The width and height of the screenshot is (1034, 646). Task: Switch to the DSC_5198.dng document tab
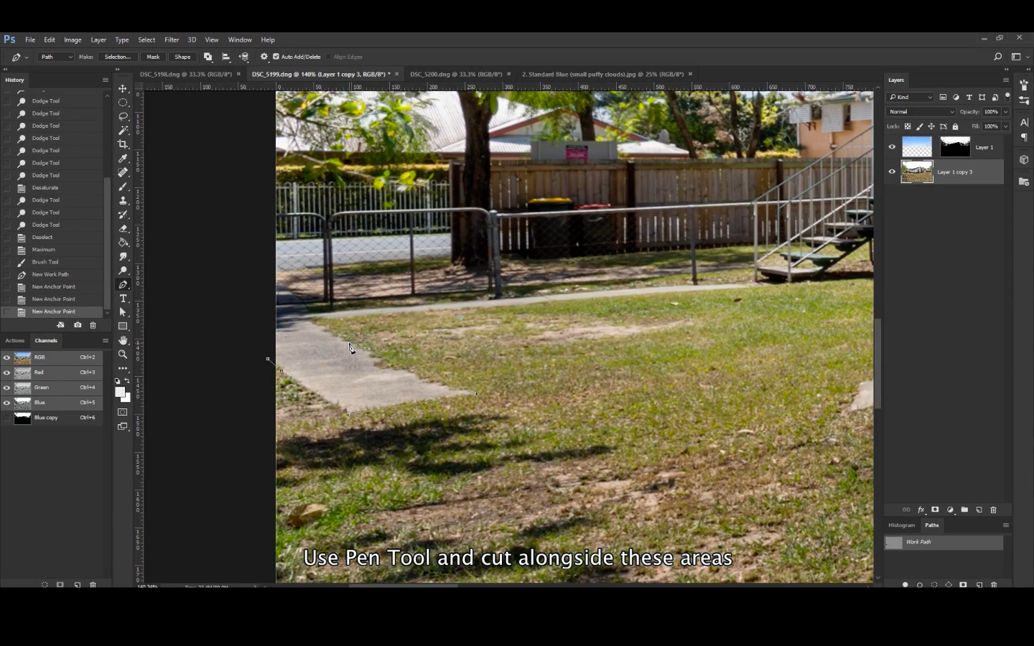[x=185, y=74]
